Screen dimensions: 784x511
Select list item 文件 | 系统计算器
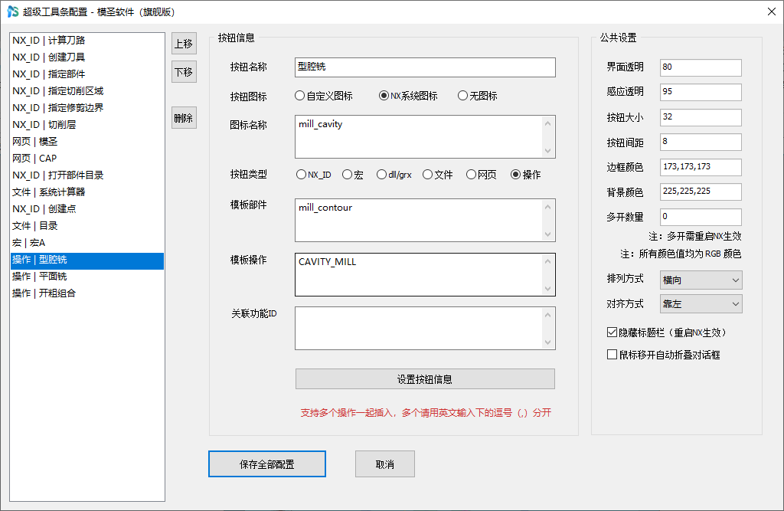click(x=87, y=192)
